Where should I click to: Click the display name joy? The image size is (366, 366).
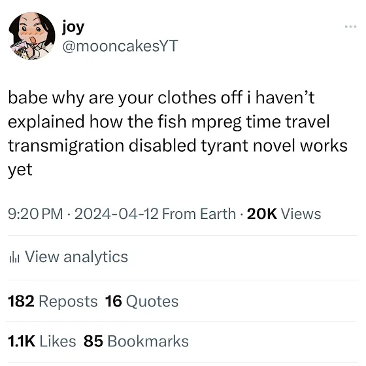click(73, 27)
